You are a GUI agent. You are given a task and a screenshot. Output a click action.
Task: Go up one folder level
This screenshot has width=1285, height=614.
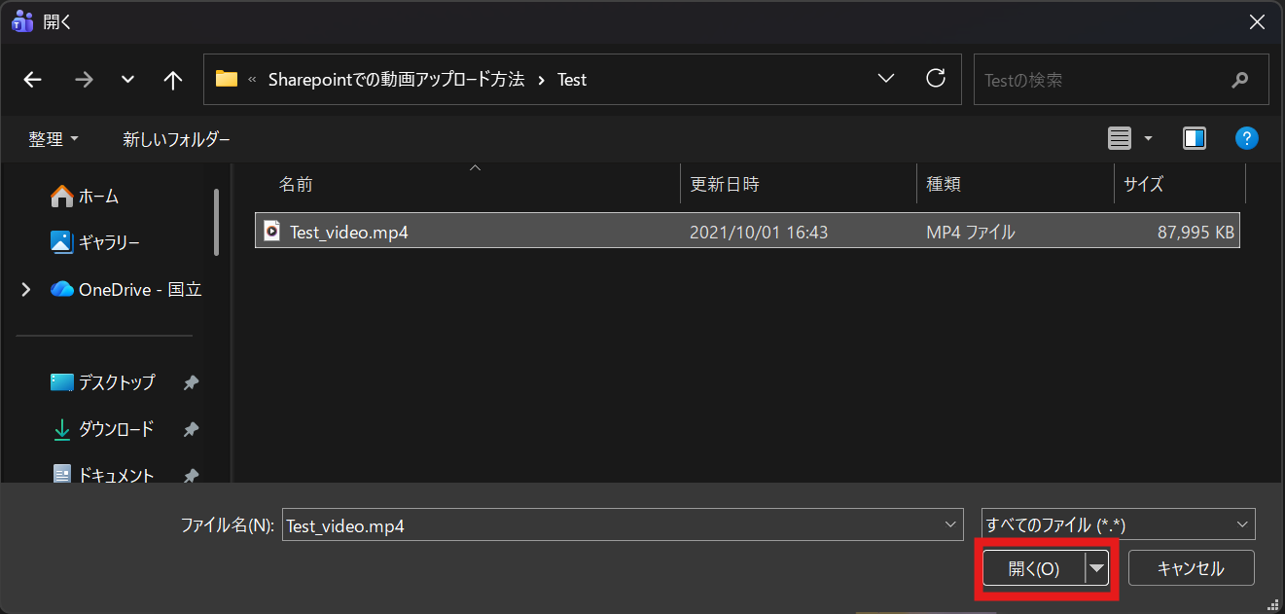coord(173,80)
